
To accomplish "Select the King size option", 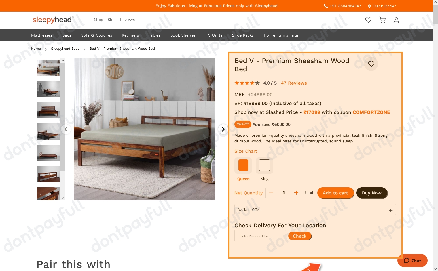I will (x=265, y=165).
